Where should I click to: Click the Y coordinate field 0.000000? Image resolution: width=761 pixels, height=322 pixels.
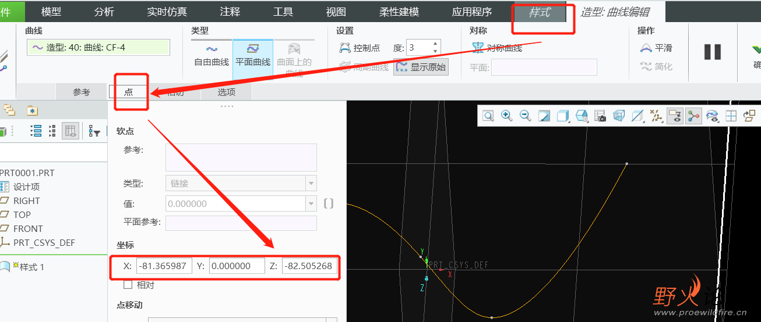point(237,266)
